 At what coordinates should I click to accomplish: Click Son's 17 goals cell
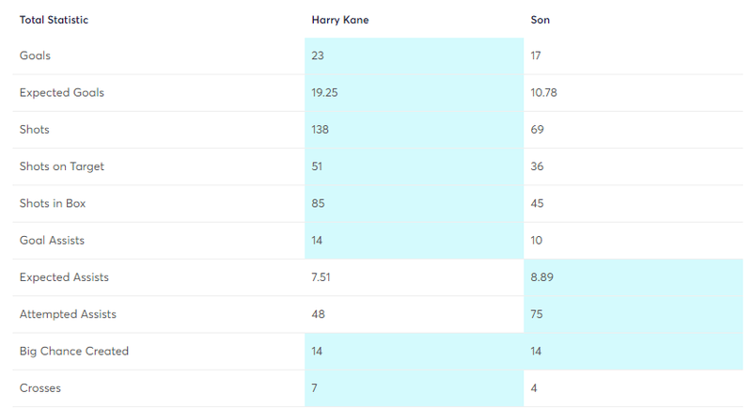(536, 55)
